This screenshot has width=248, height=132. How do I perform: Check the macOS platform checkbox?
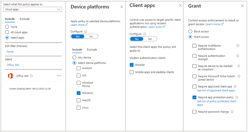pos(79,100)
